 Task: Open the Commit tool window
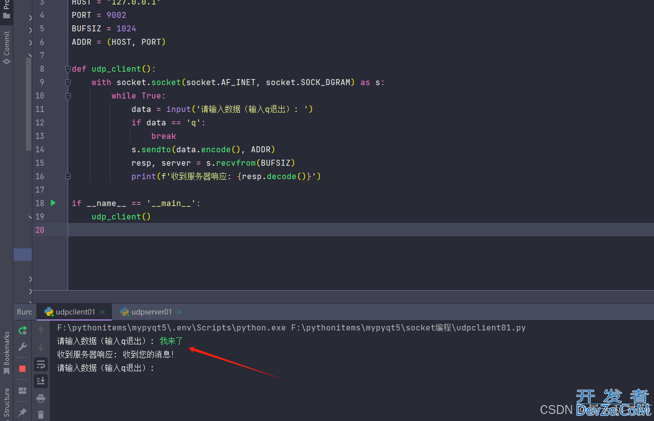[6, 48]
